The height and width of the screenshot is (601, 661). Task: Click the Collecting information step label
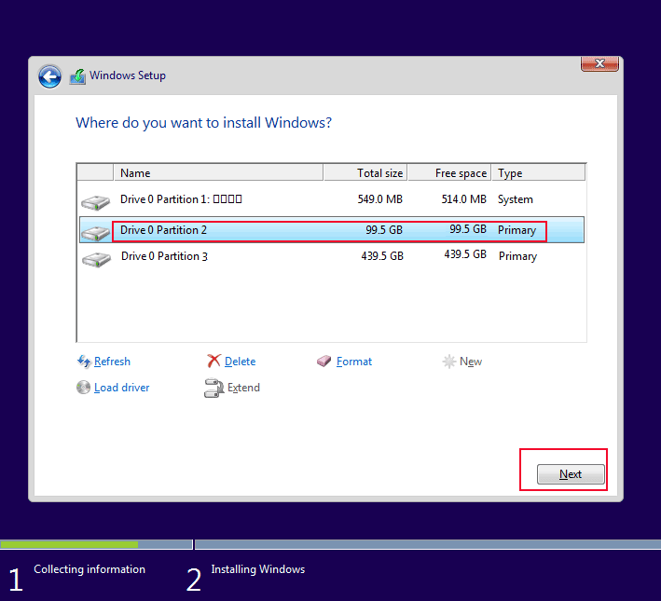point(90,569)
